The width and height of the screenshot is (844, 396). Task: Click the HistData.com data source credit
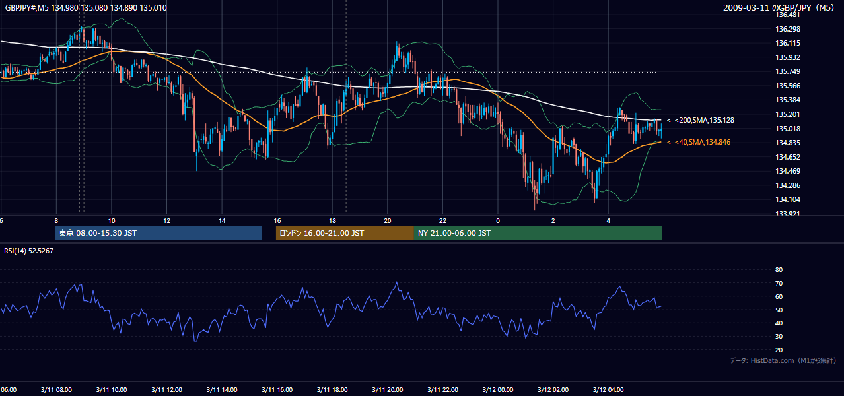coord(783,360)
